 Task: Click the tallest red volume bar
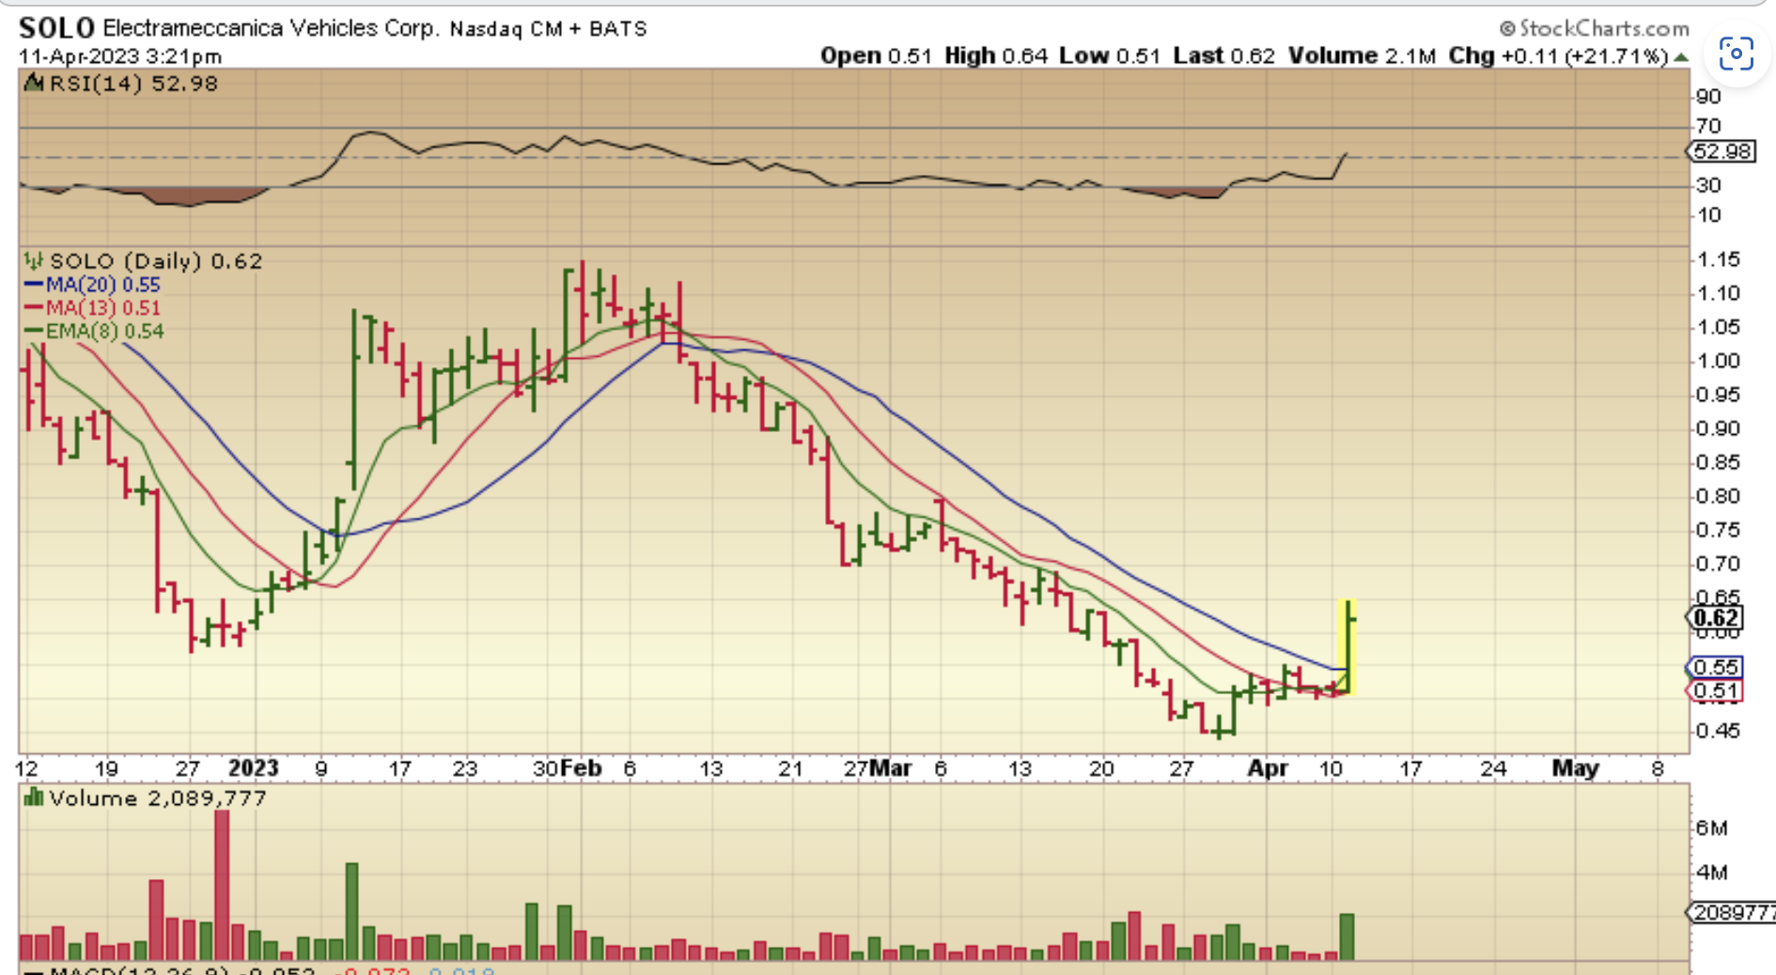[222, 885]
